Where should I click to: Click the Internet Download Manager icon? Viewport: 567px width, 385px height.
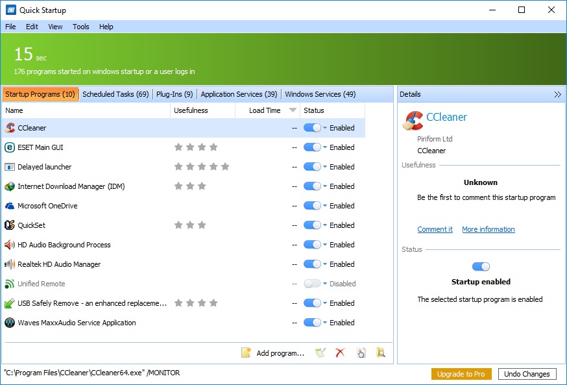coord(10,186)
